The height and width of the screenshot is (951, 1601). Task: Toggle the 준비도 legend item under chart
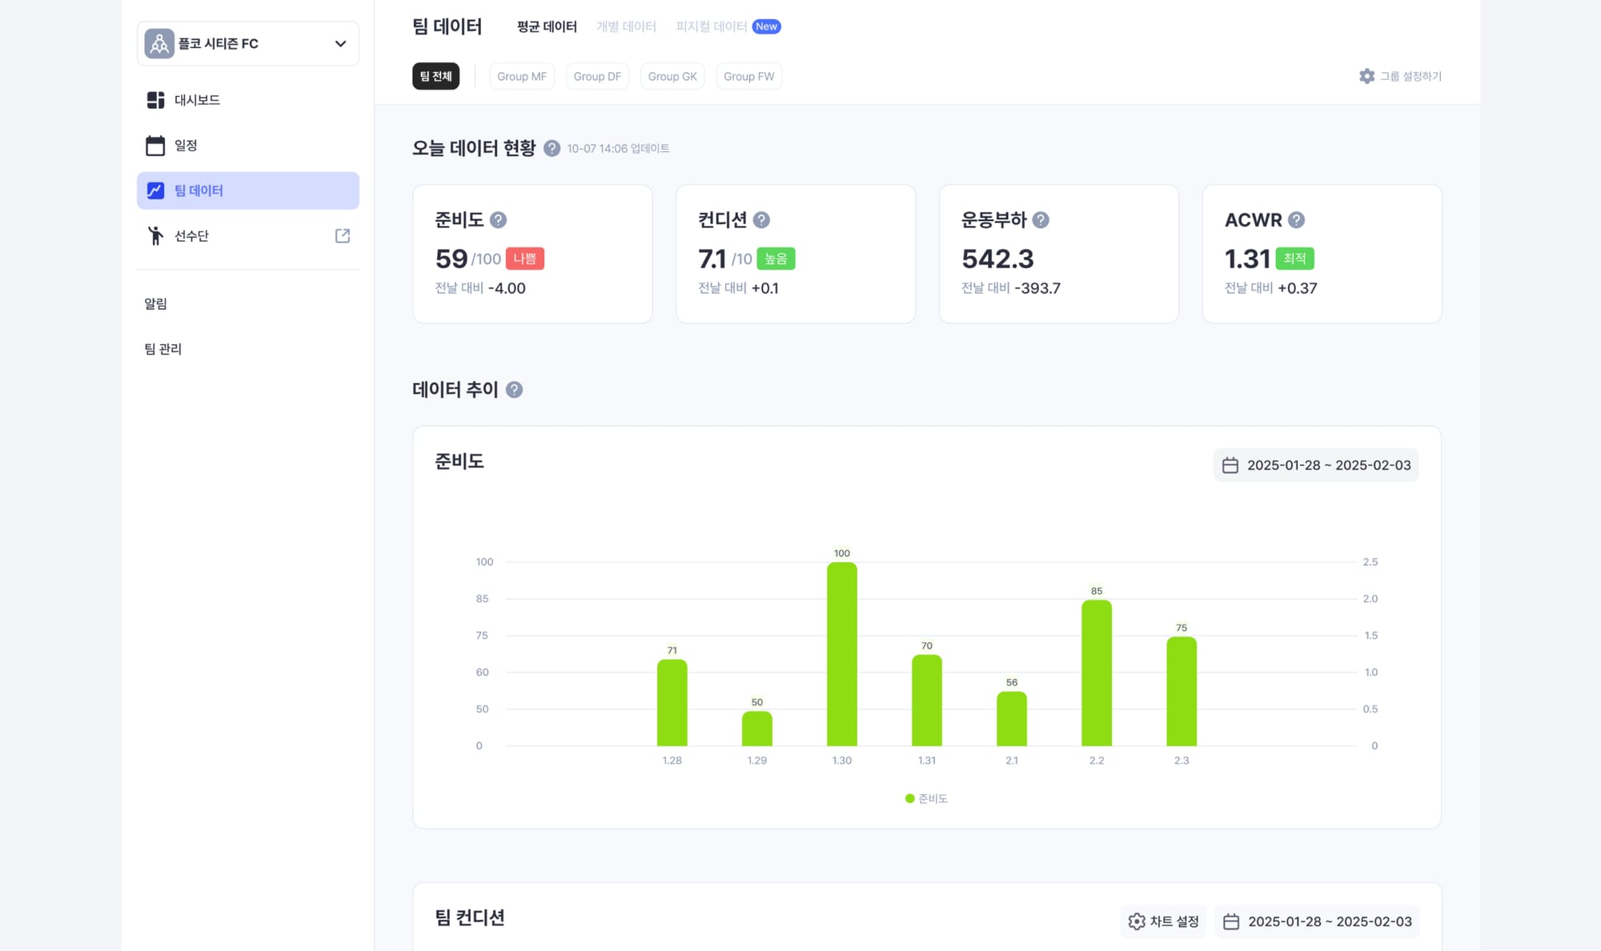point(926,798)
